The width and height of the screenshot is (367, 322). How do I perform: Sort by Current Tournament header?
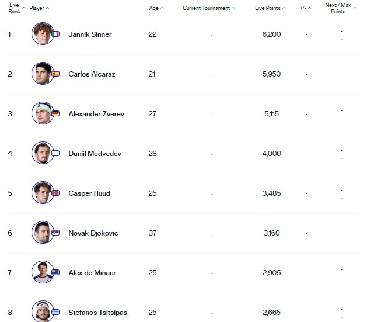[x=208, y=8]
